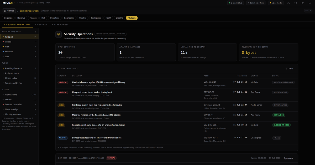Open the Mass file rename detection
The image size is (315, 165).
[177, 117]
